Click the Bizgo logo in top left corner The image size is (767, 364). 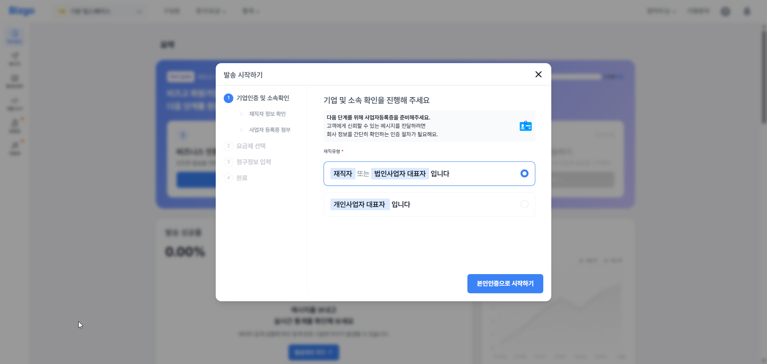[22, 11]
